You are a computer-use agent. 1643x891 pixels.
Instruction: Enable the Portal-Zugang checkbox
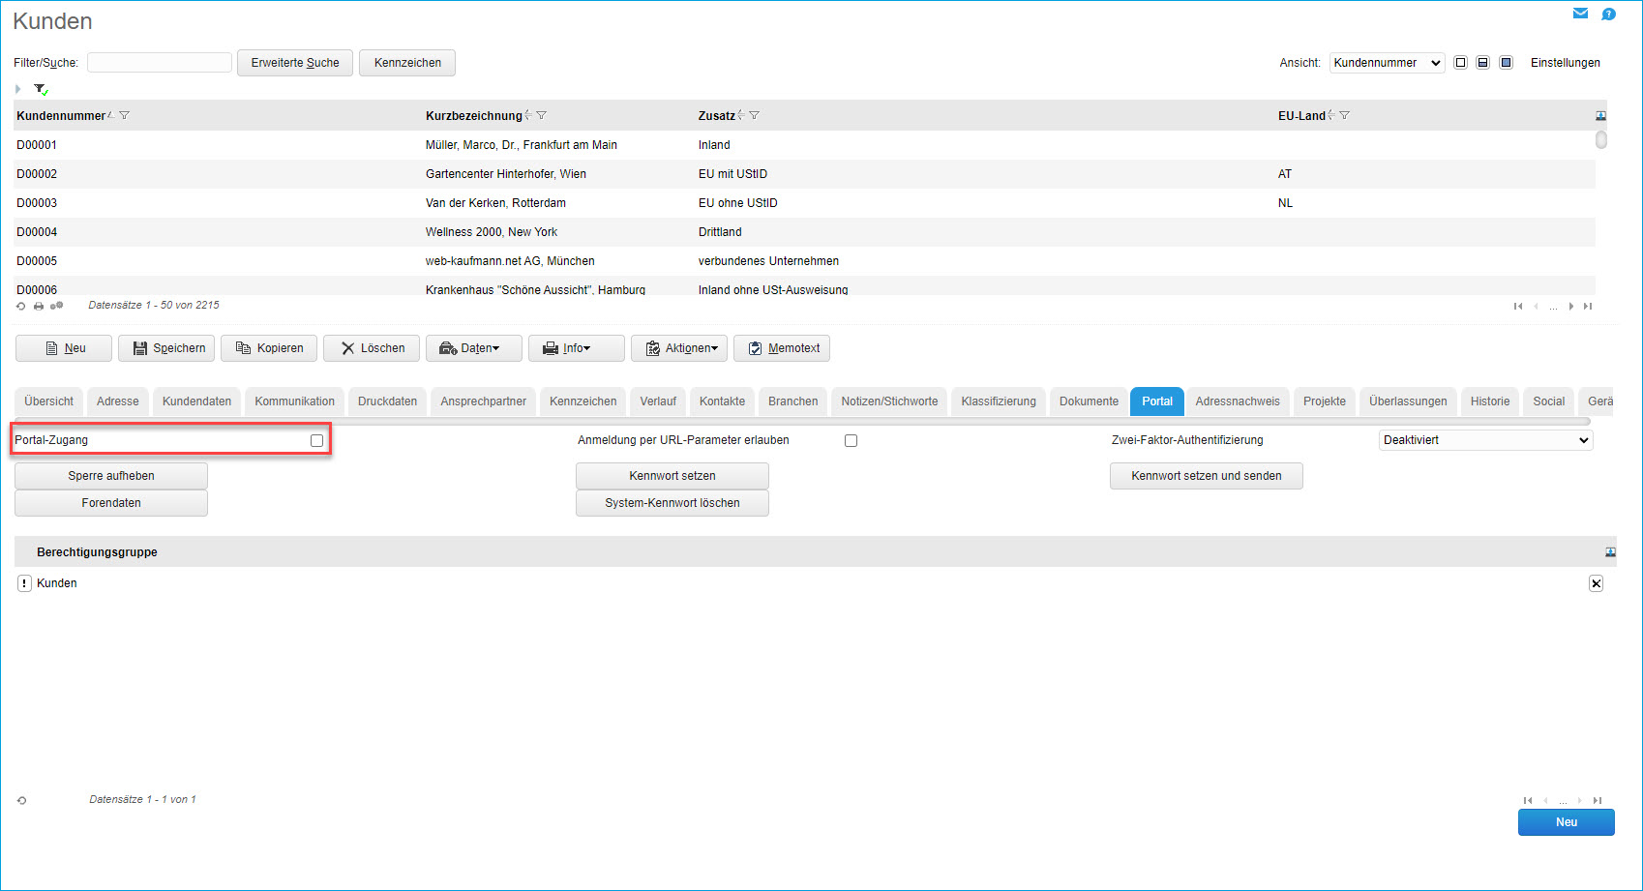(316, 440)
